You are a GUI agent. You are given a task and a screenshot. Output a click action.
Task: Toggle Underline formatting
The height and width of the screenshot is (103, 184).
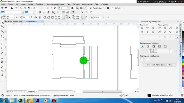click(x=48, y=12)
